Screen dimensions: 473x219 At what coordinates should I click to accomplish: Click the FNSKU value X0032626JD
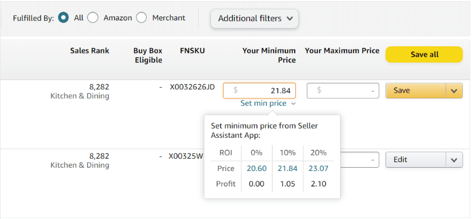[x=192, y=87]
